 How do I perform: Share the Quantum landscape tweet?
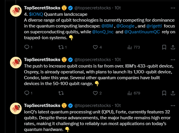tap(173, 47)
